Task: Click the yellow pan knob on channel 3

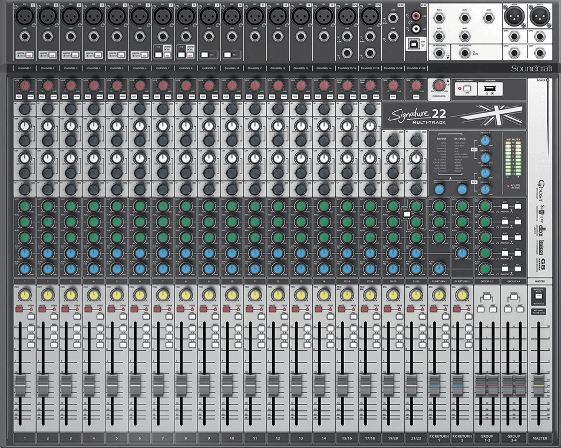Action: tap(71, 295)
